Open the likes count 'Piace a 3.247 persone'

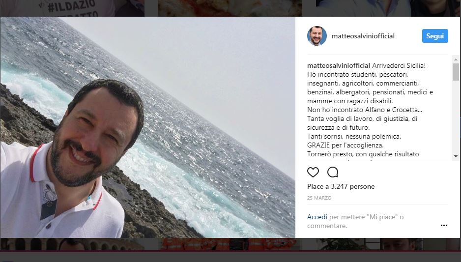(x=341, y=186)
